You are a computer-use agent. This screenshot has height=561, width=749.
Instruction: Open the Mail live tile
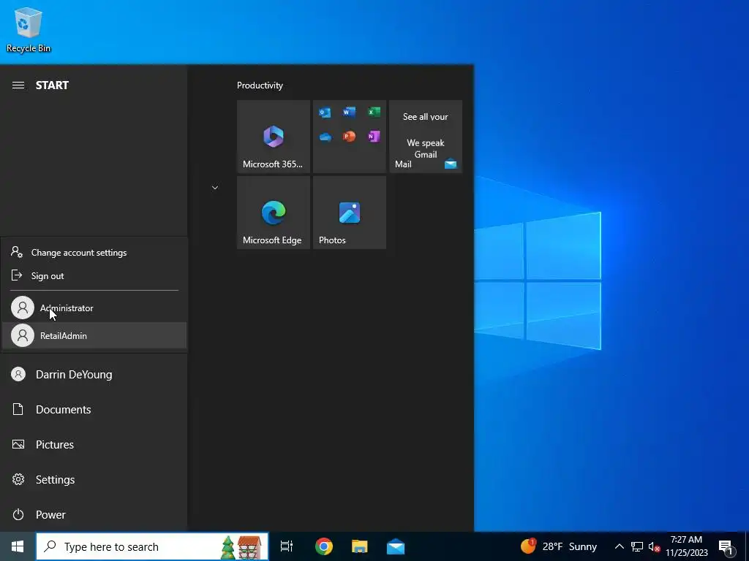coord(426,137)
